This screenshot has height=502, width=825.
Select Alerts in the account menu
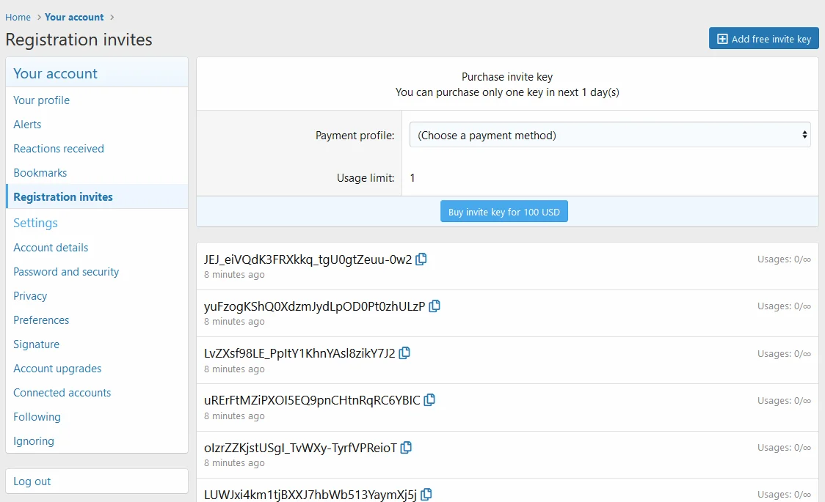(x=27, y=125)
